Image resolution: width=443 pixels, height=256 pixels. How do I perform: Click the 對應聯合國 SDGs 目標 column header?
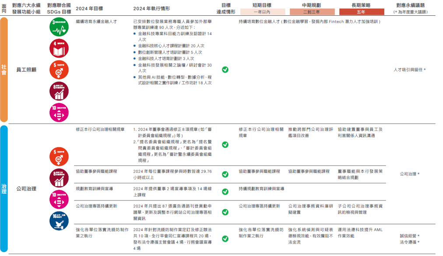59,8
